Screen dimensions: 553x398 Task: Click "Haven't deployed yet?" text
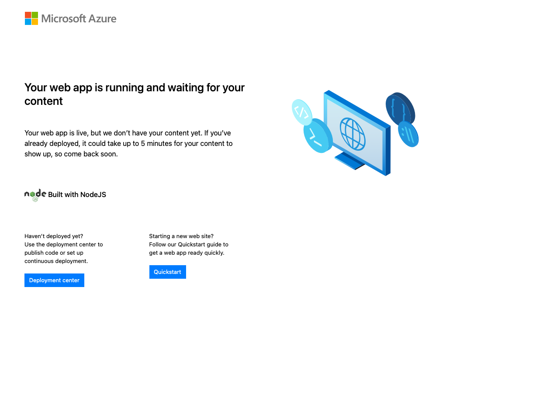pos(54,236)
